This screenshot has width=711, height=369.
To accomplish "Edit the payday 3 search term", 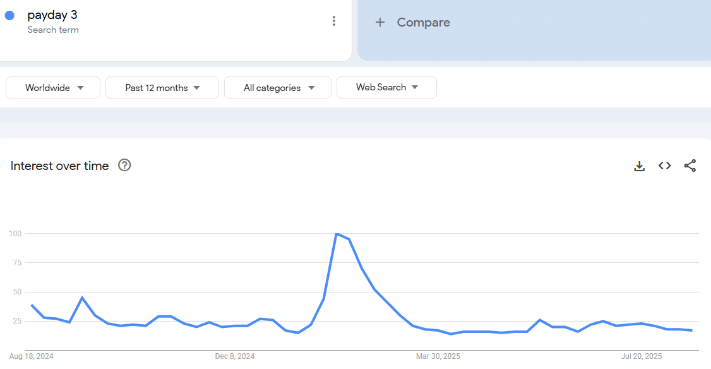I will coord(52,15).
